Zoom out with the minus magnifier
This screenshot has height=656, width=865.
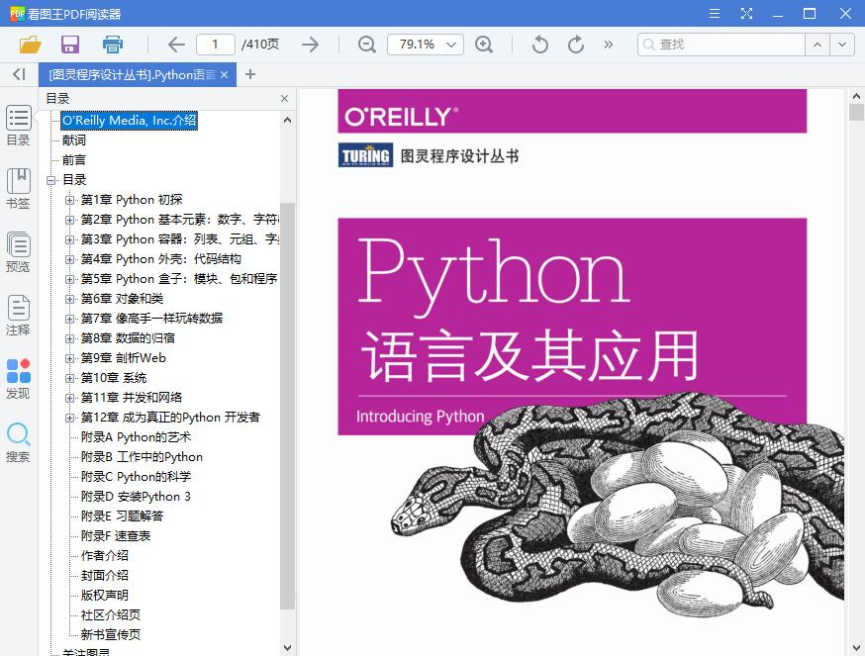pos(366,45)
